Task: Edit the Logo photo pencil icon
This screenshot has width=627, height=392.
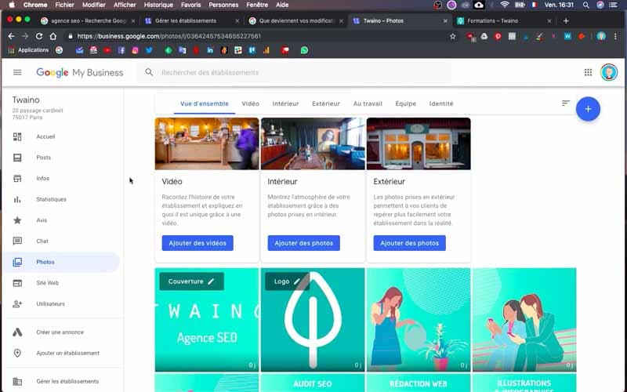Action: (x=297, y=281)
